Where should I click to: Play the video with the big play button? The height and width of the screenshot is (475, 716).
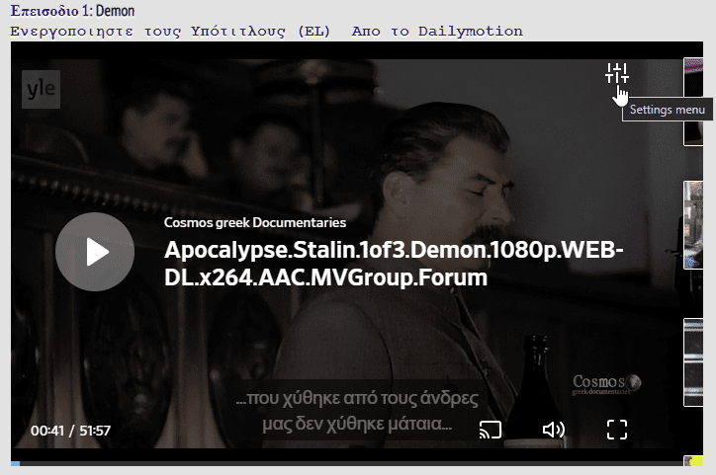pos(95,252)
